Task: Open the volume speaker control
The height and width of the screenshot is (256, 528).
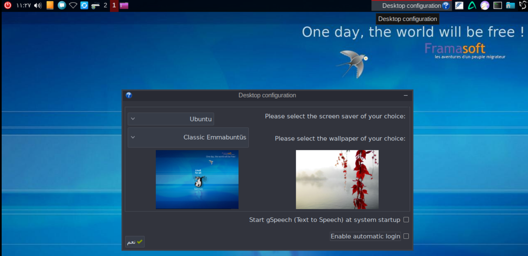Action: (38, 5)
